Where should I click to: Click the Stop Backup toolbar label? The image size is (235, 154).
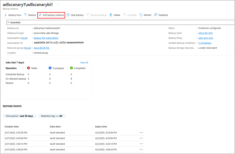(x=77, y=15)
